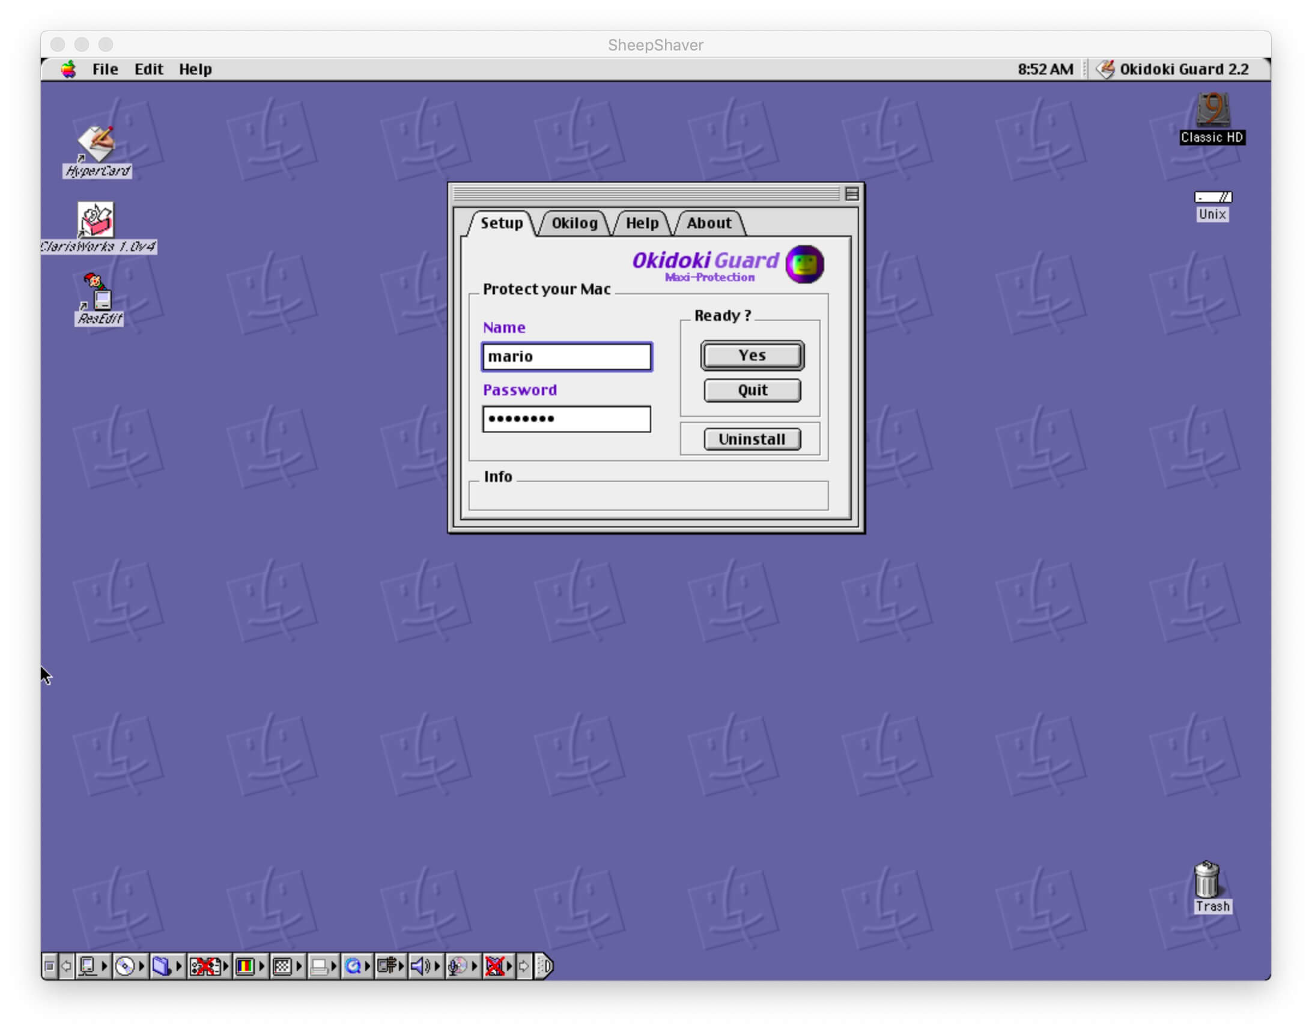The image size is (1312, 1031).
Task: Switch to the Okilog tab
Action: 574,224
